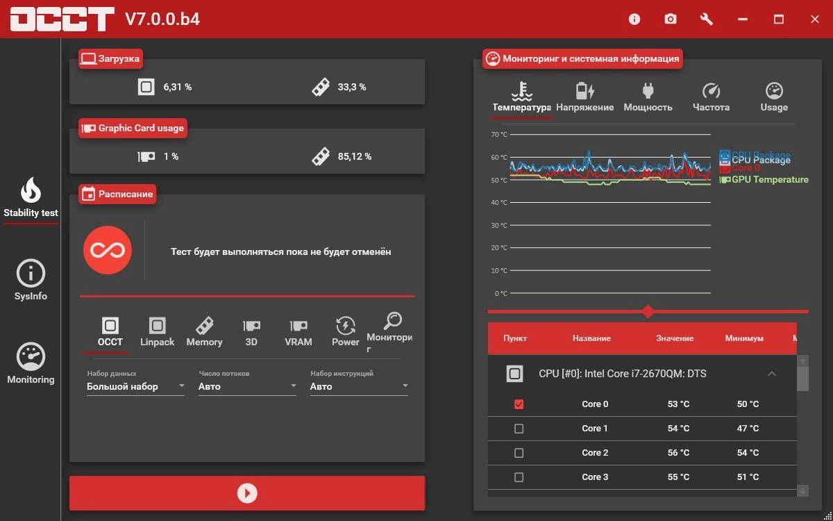Image resolution: width=833 pixels, height=521 pixels.
Task: Click the Минимум column header
Action: click(x=744, y=338)
